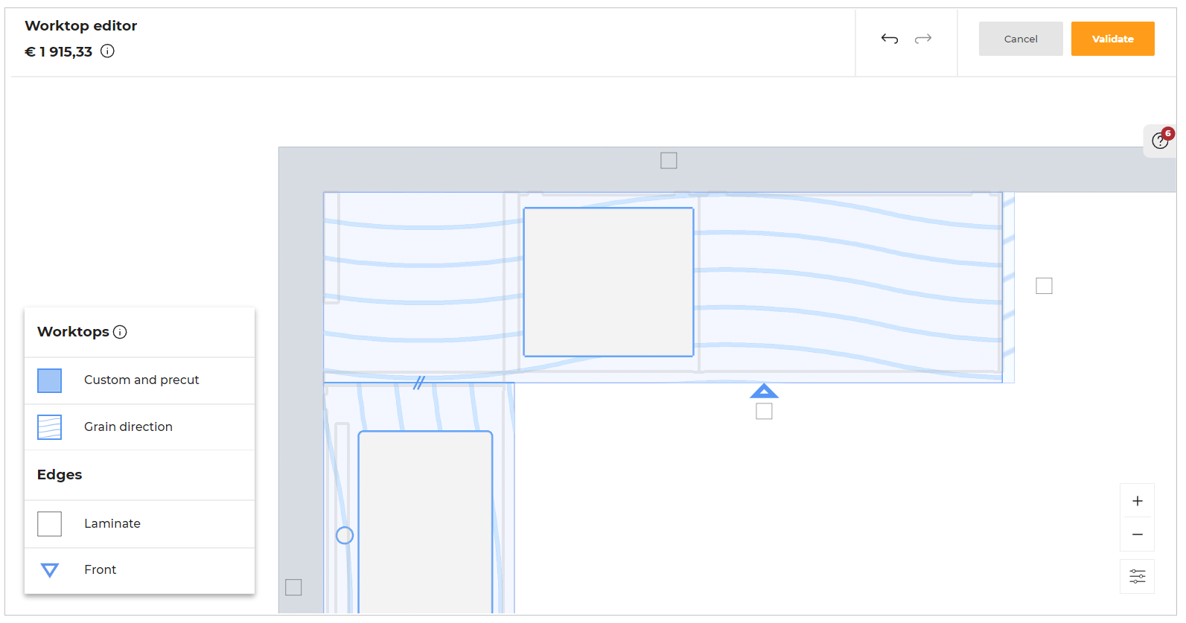Click the blue front edge triangle marker

click(764, 392)
